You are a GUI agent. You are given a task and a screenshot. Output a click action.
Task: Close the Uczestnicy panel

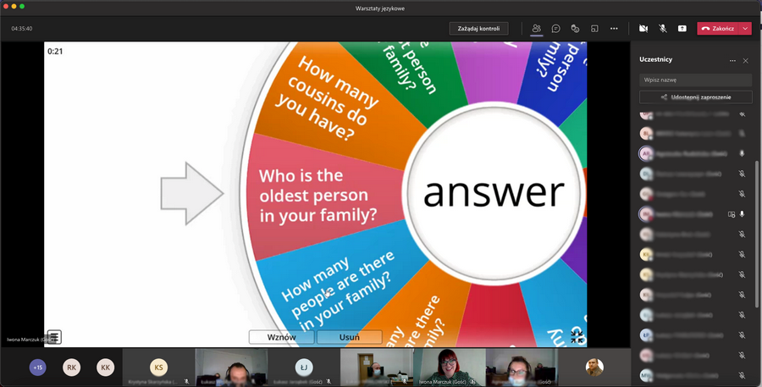pyautogui.click(x=745, y=61)
